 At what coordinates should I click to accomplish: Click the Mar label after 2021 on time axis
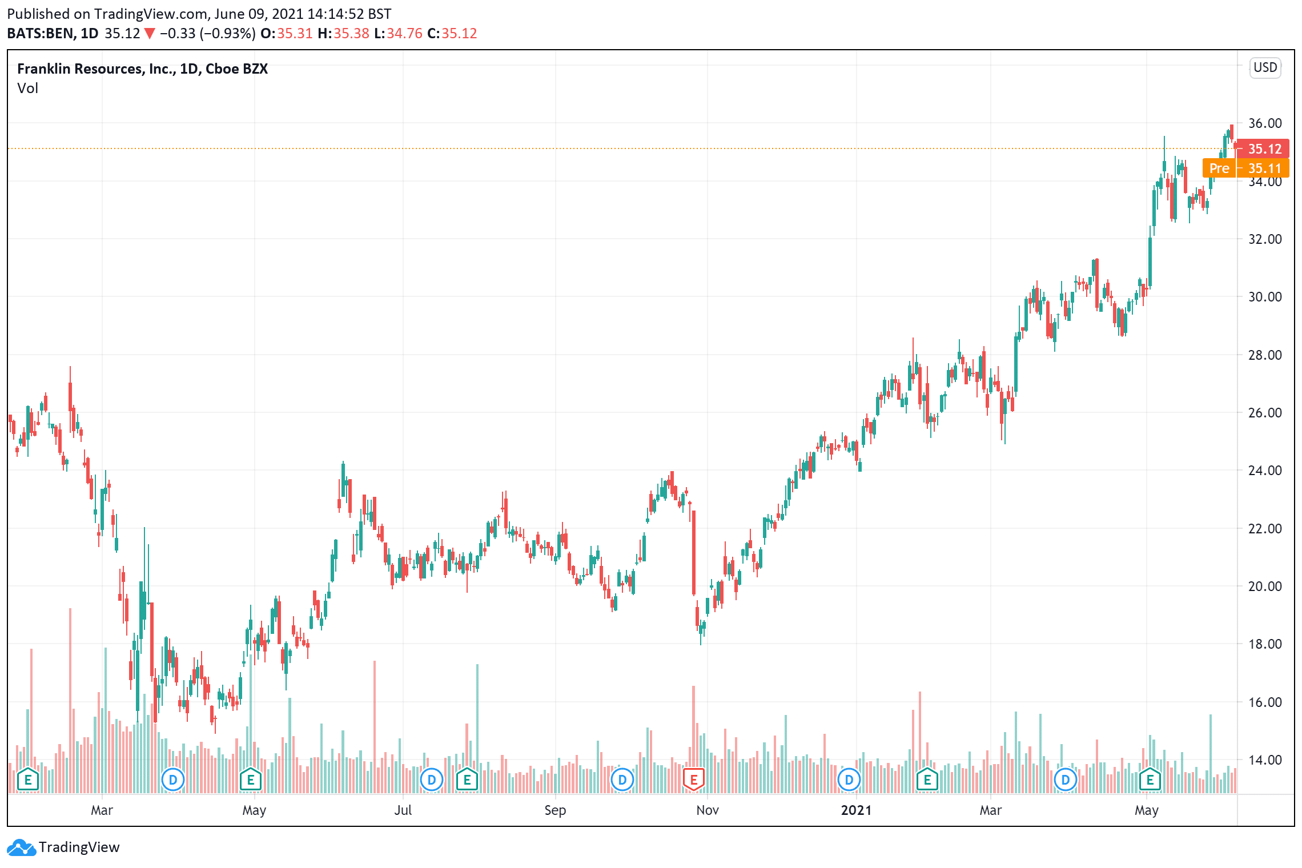991,810
